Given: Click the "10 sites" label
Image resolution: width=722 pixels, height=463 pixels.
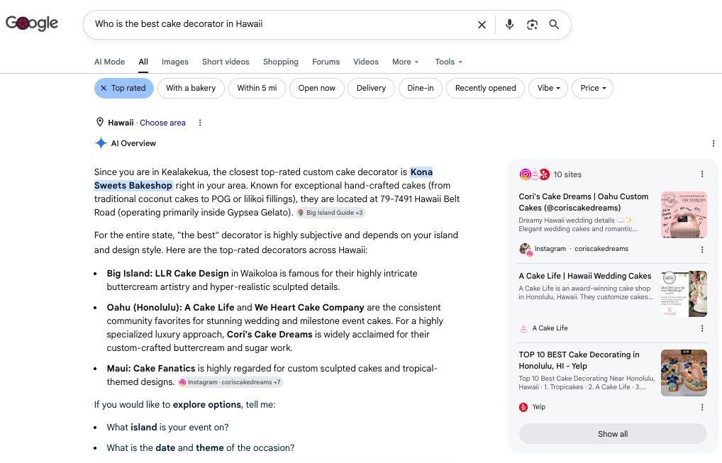Looking at the screenshot, I should coord(567,174).
